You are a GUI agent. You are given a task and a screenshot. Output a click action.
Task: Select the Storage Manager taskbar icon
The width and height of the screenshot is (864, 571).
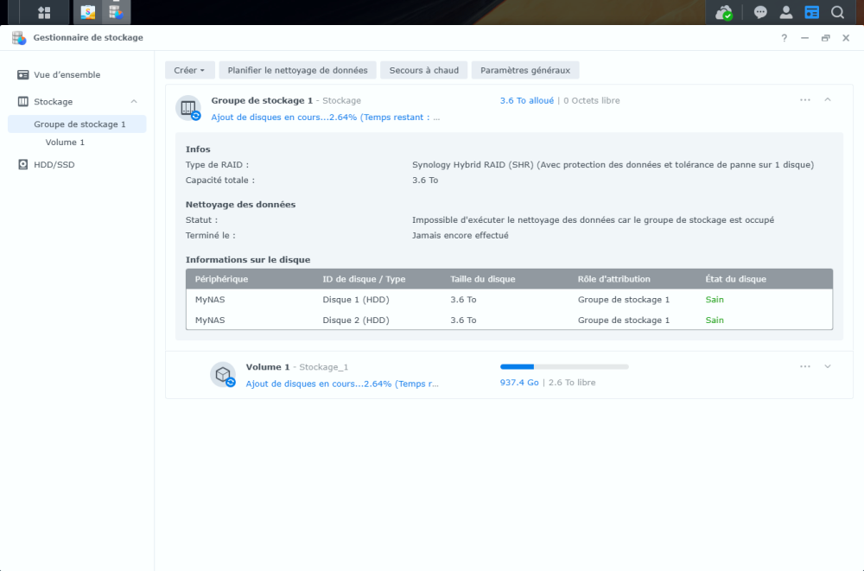116,12
